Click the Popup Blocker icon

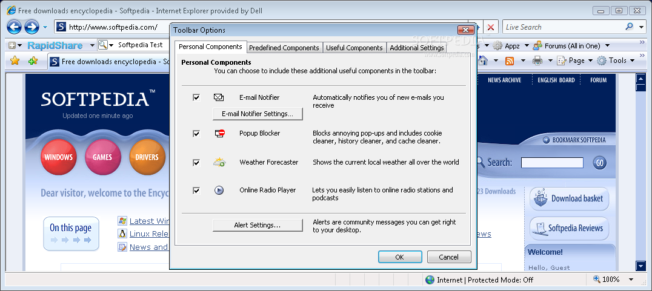(x=219, y=133)
